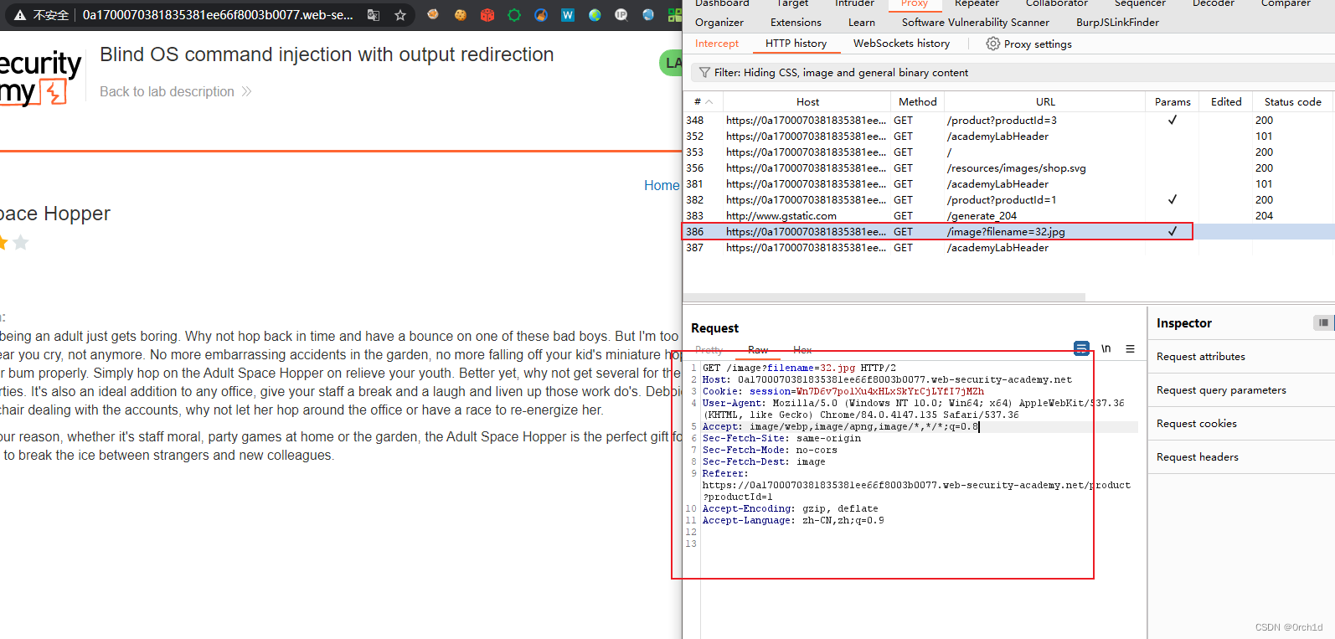This screenshot has height=639, width=1335.
Task: Toggle the Inspector layout icon
Action: [1323, 322]
